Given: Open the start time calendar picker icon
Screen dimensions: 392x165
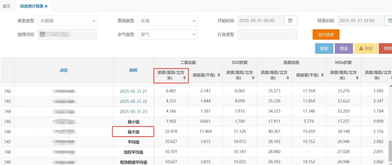Looking at the screenshot, I should pos(290,21).
